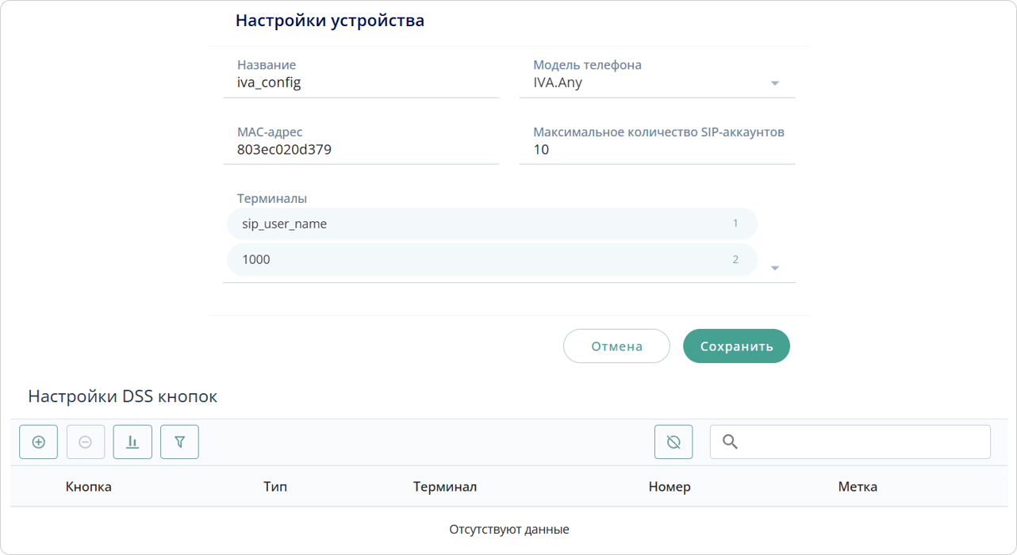
Task: Expand the Терминалы dropdown arrow
Action: [x=775, y=268]
